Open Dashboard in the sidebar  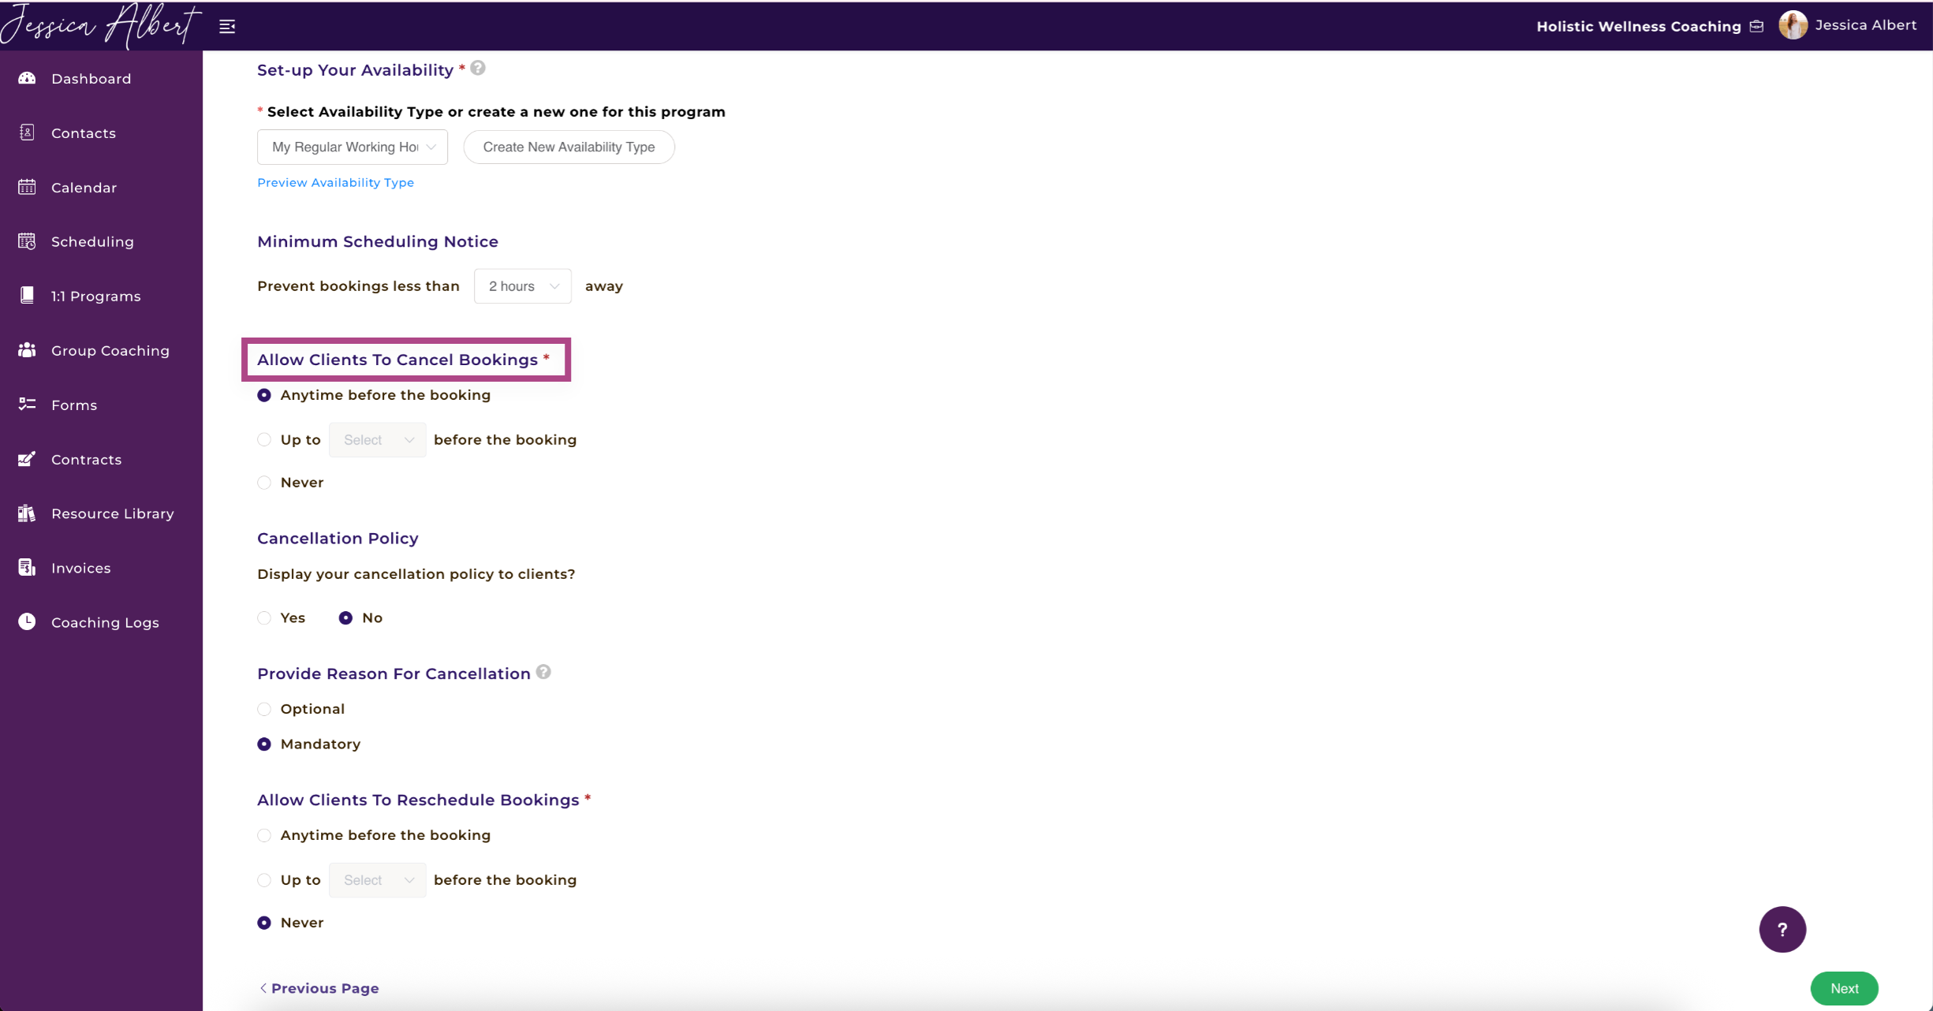[91, 79]
